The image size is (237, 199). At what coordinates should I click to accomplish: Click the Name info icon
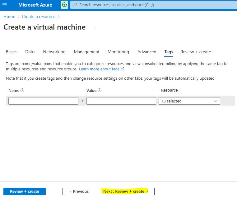click(x=22, y=91)
